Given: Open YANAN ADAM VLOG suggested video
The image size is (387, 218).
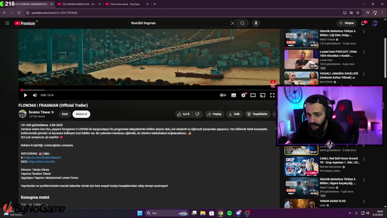Looking at the screenshot, I should coord(333,201).
